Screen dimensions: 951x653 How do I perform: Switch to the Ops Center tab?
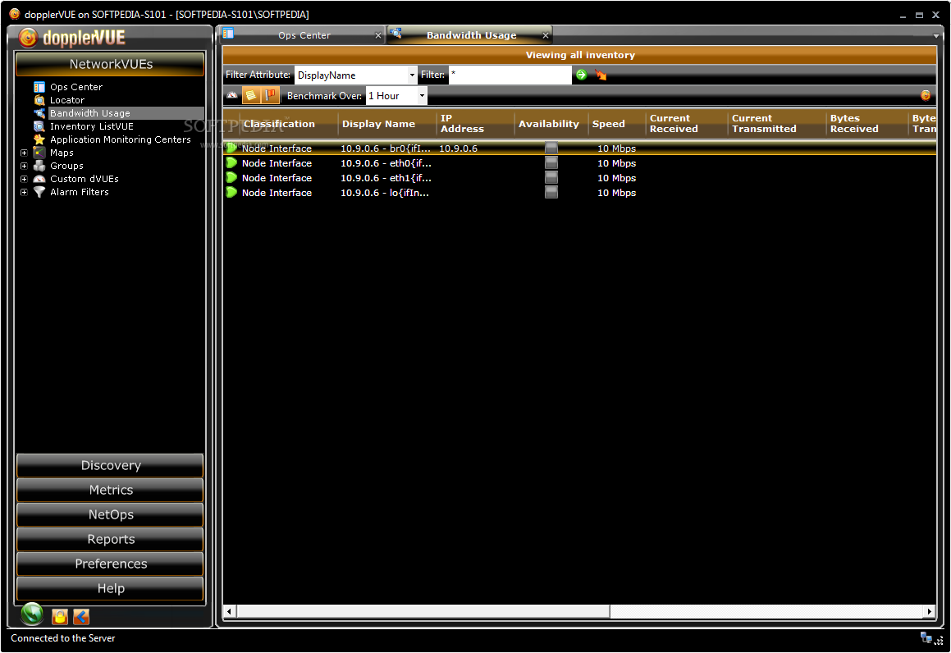[304, 35]
